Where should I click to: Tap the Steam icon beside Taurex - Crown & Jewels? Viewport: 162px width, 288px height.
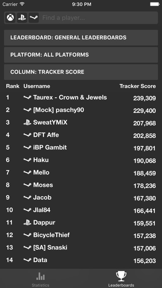pos(27,98)
